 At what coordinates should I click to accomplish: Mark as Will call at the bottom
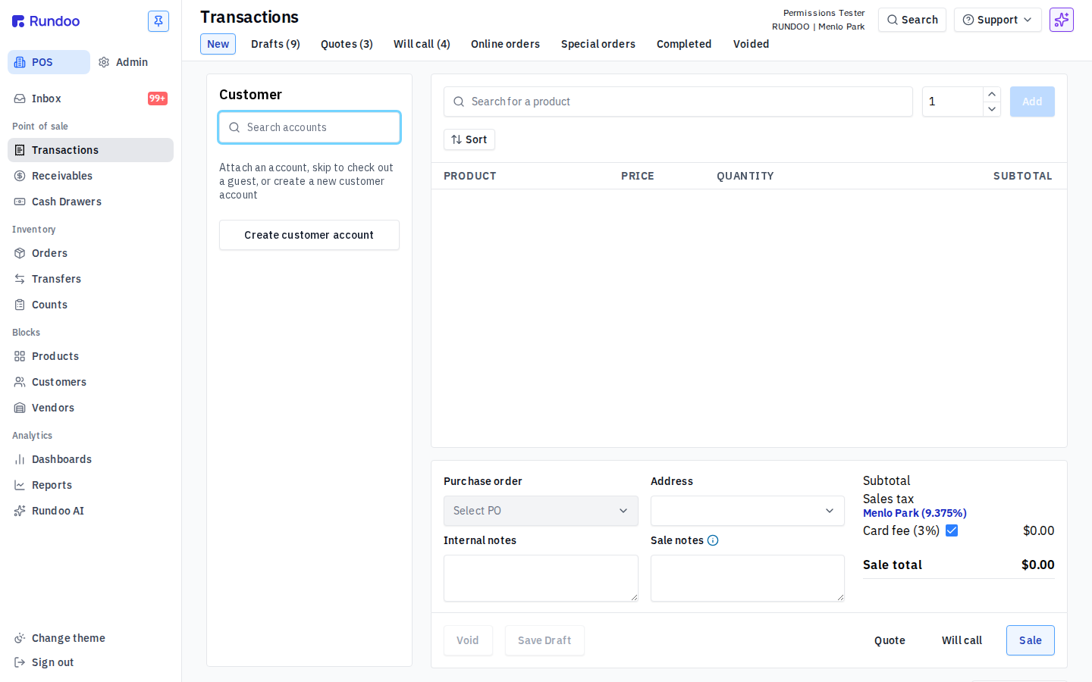click(x=962, y=640)
